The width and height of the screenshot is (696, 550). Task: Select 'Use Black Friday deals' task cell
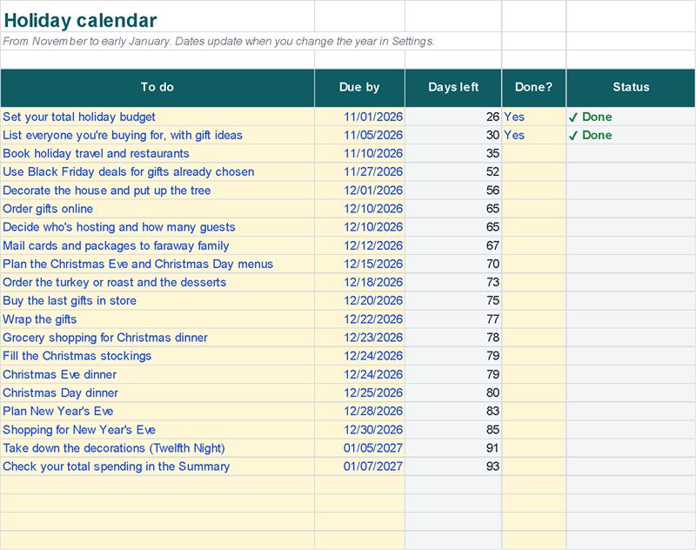point(157,171)
